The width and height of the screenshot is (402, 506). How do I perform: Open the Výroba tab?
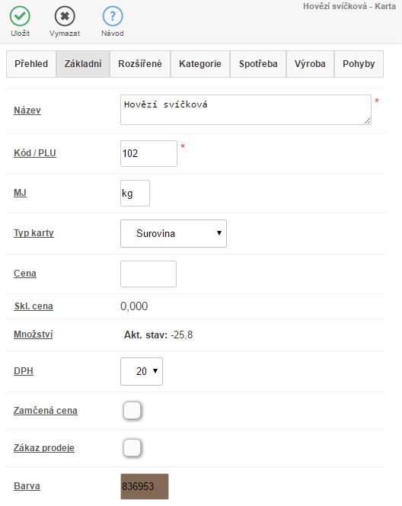[x=310, y=64]
